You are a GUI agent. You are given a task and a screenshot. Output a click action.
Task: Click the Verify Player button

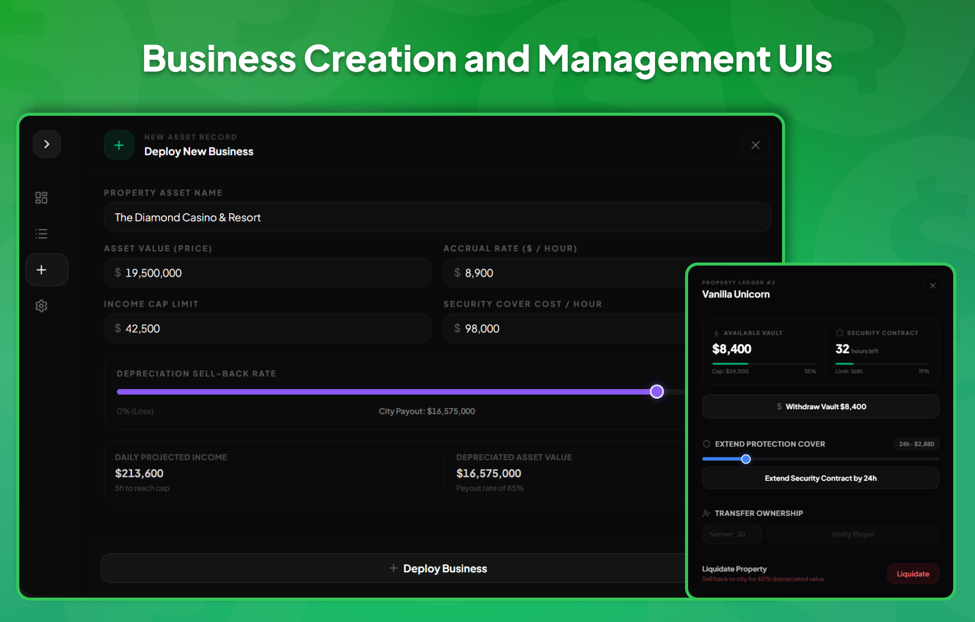853,534
